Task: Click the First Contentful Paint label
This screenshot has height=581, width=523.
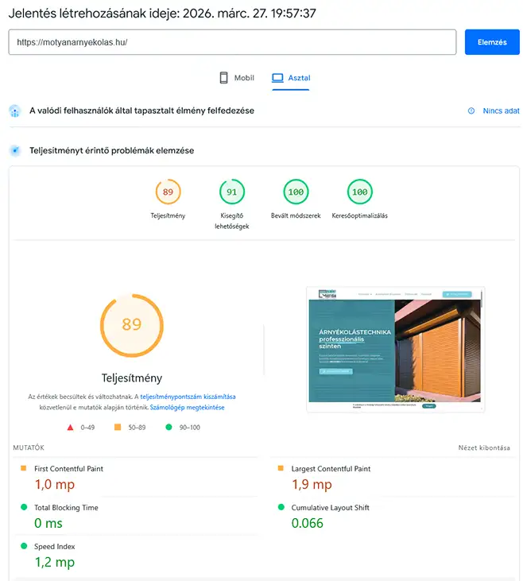Action: click(x=68, y=469)
